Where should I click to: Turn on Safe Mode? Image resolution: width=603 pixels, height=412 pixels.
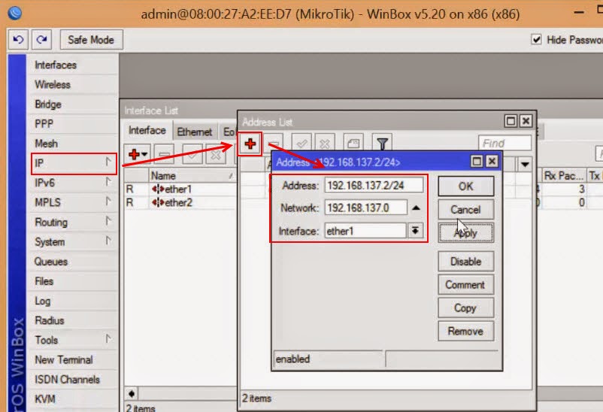point(91,40)
